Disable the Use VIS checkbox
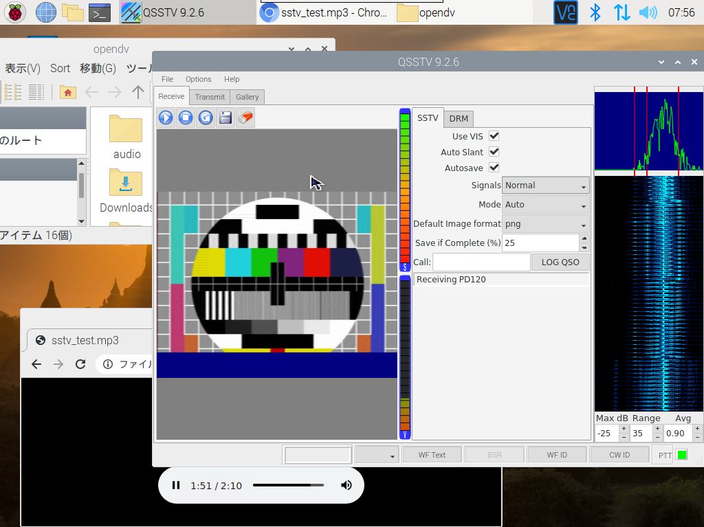704x527 pixels. point(494,136)
